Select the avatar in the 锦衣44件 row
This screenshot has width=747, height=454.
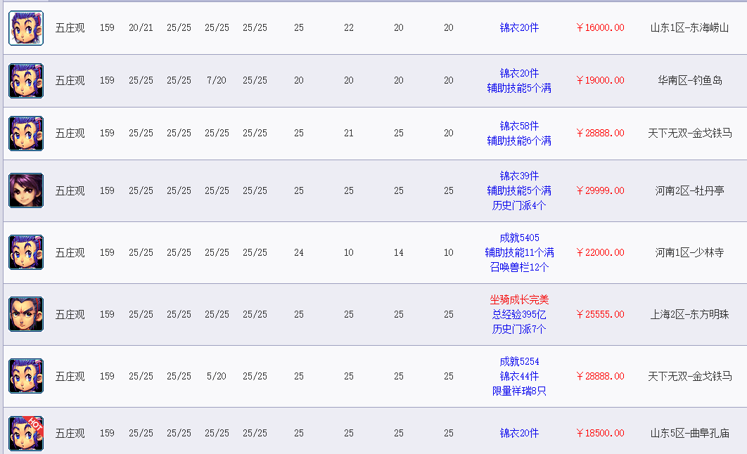coord(26,376)
